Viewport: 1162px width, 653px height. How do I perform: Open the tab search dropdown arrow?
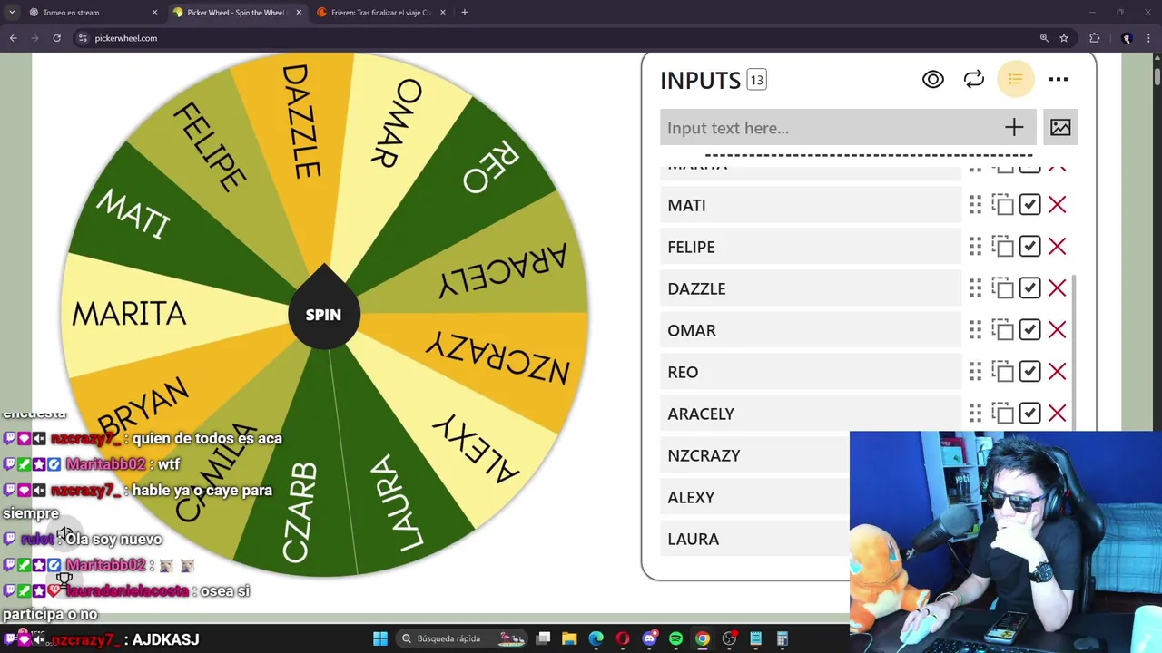[x=11, y=13]
